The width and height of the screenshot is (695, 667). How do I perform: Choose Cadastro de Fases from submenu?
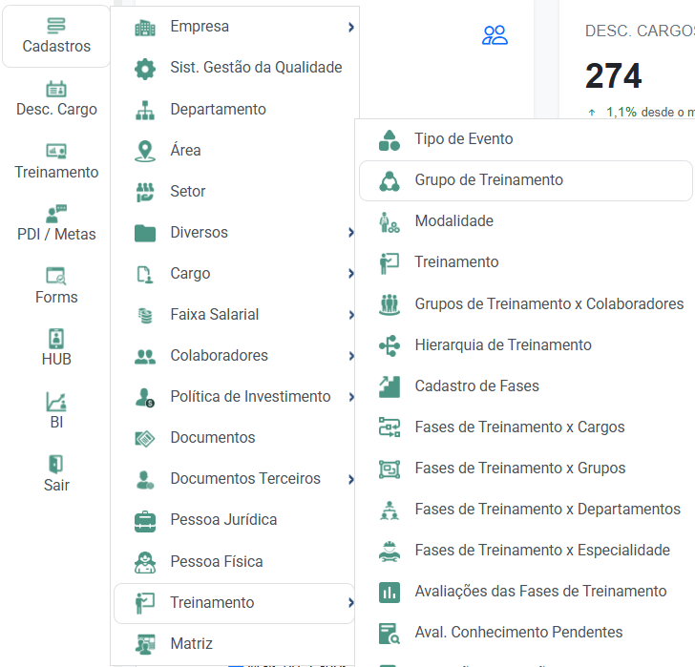tap(476, 386)
